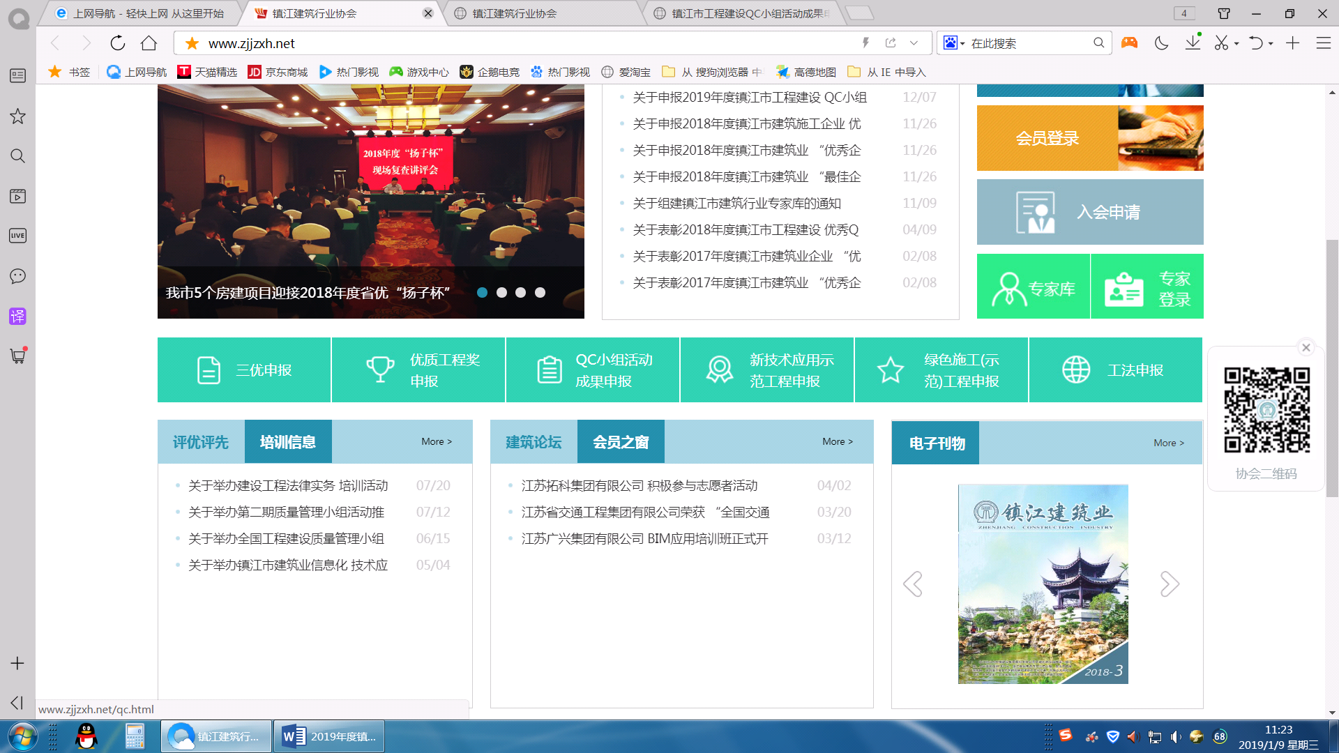Select the screenshot scissors tool
The image size is (1339, 753).
tap(1223, 43)
